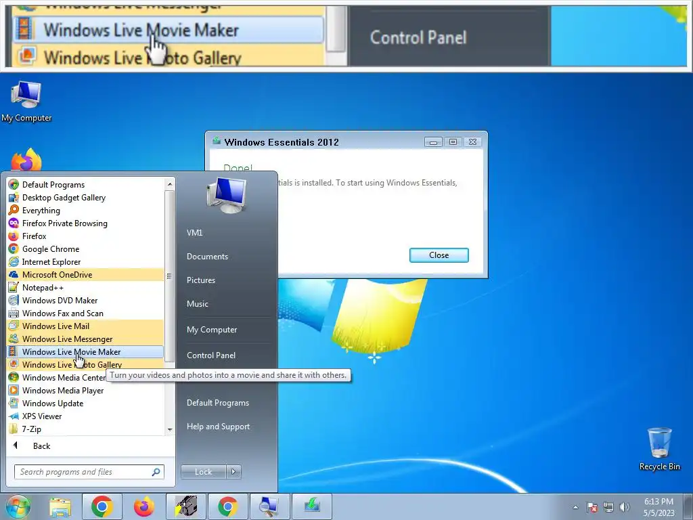Viewport: 693px width, 520px height.
Task: Open the Action Center flag icon
Action: pos(592,507)
